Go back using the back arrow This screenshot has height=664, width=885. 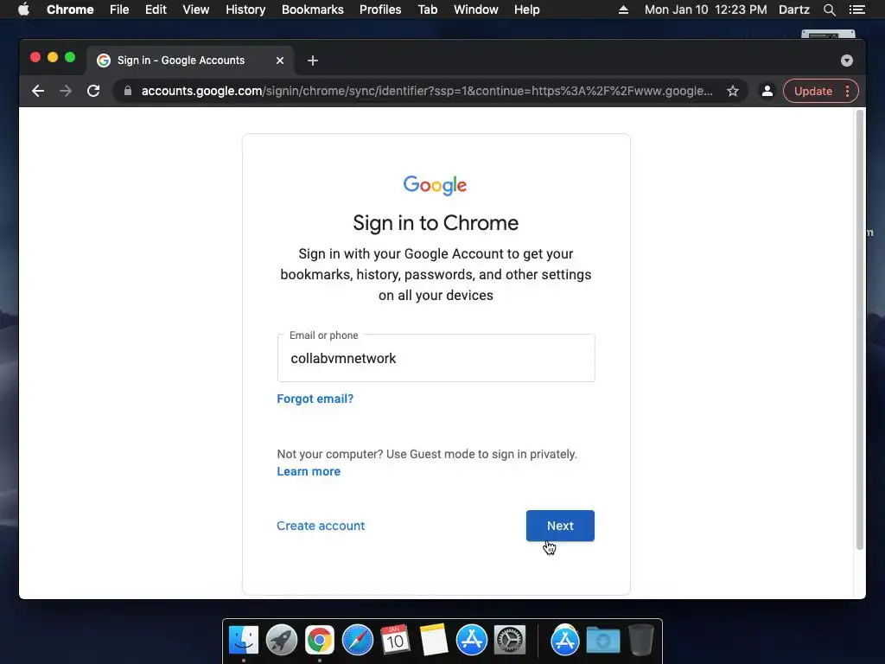38,91
